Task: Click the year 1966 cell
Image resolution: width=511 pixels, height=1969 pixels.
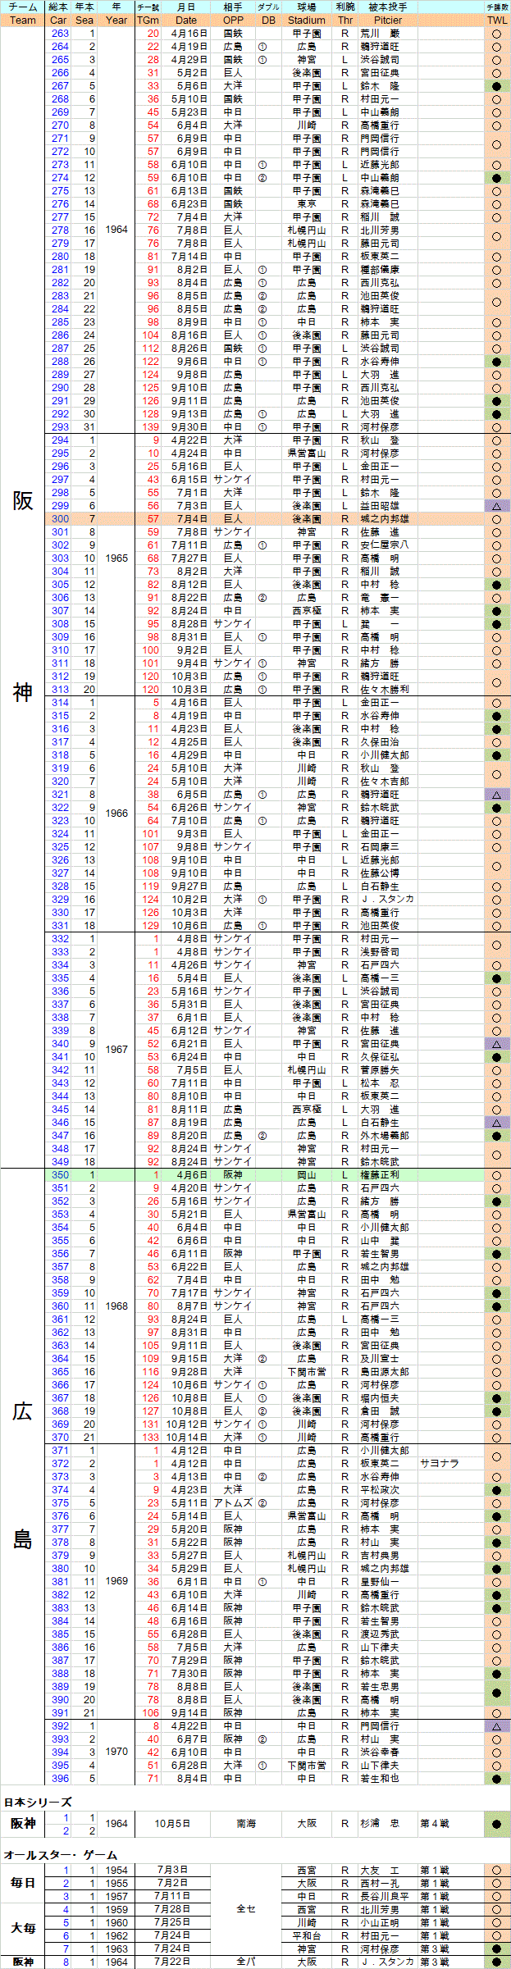Action: click(x=116, y=814)
